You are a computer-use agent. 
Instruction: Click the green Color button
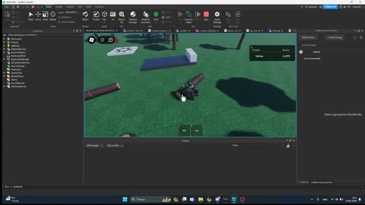tap(156, 16)
